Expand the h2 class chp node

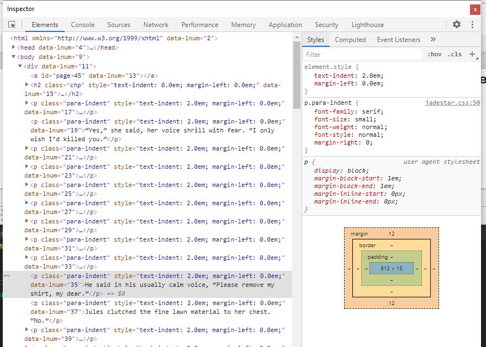(x=27, y=85)
